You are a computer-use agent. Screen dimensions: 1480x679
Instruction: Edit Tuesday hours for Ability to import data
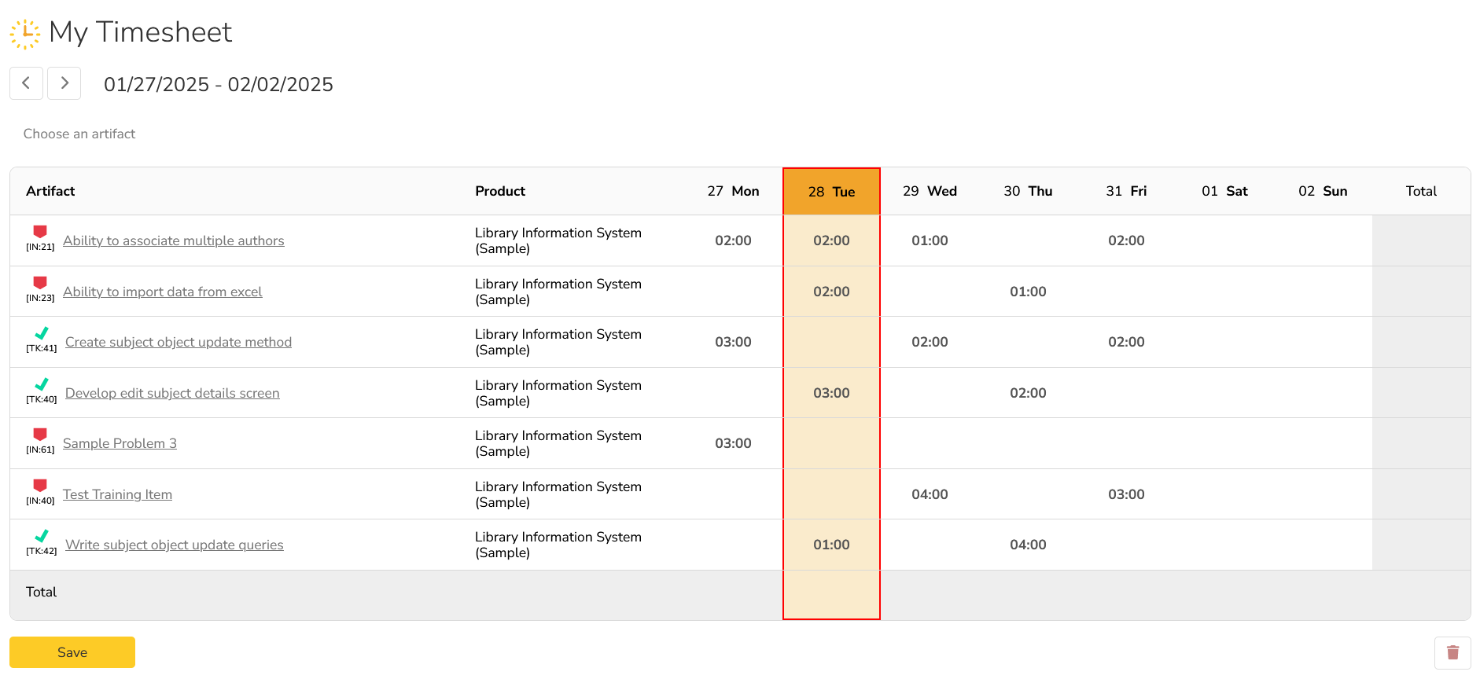pos(831,292)
